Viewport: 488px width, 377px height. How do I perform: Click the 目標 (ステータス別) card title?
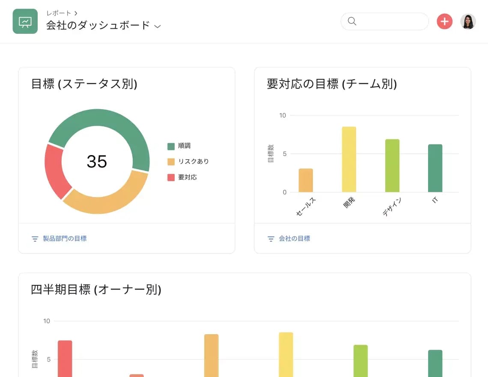click(x=84, y=84)
